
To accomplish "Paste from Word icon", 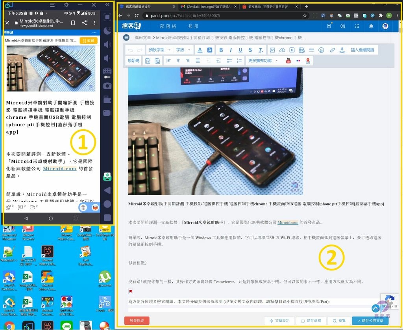I will (157, 61).
